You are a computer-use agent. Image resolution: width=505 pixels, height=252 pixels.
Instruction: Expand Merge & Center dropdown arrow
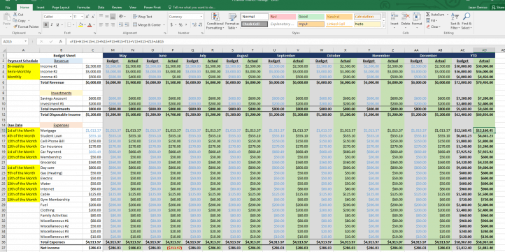(164, 24)
